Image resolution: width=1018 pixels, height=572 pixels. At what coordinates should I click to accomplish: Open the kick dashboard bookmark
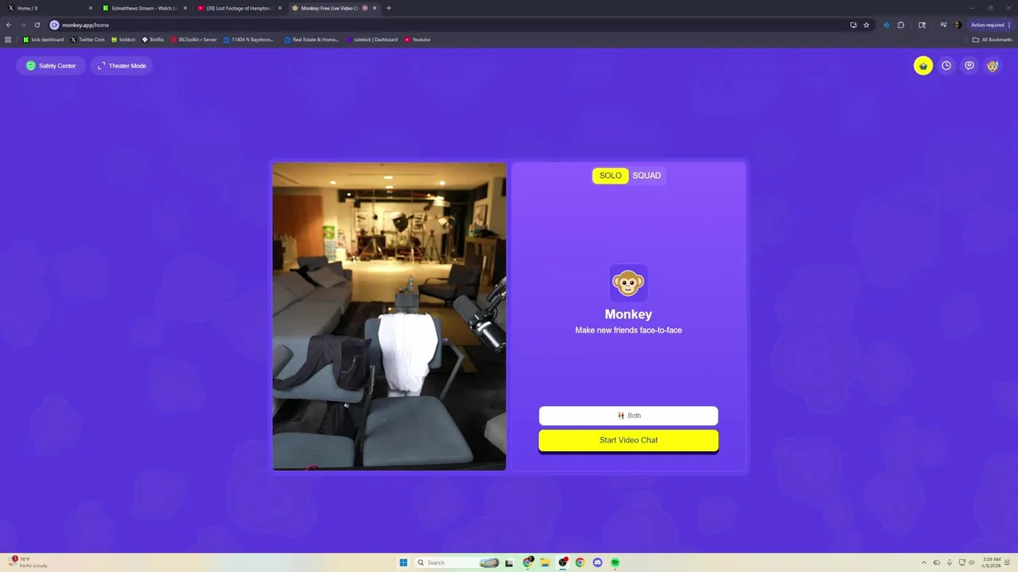pos(44,40)
